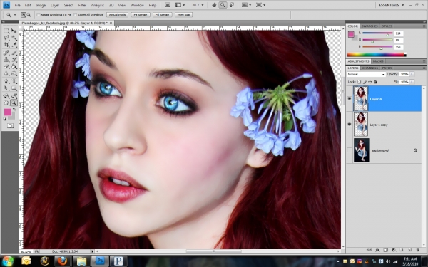This screenshot has height=267, width=428.
Task: Select the 3D Rotate tool
Action: 6,96
